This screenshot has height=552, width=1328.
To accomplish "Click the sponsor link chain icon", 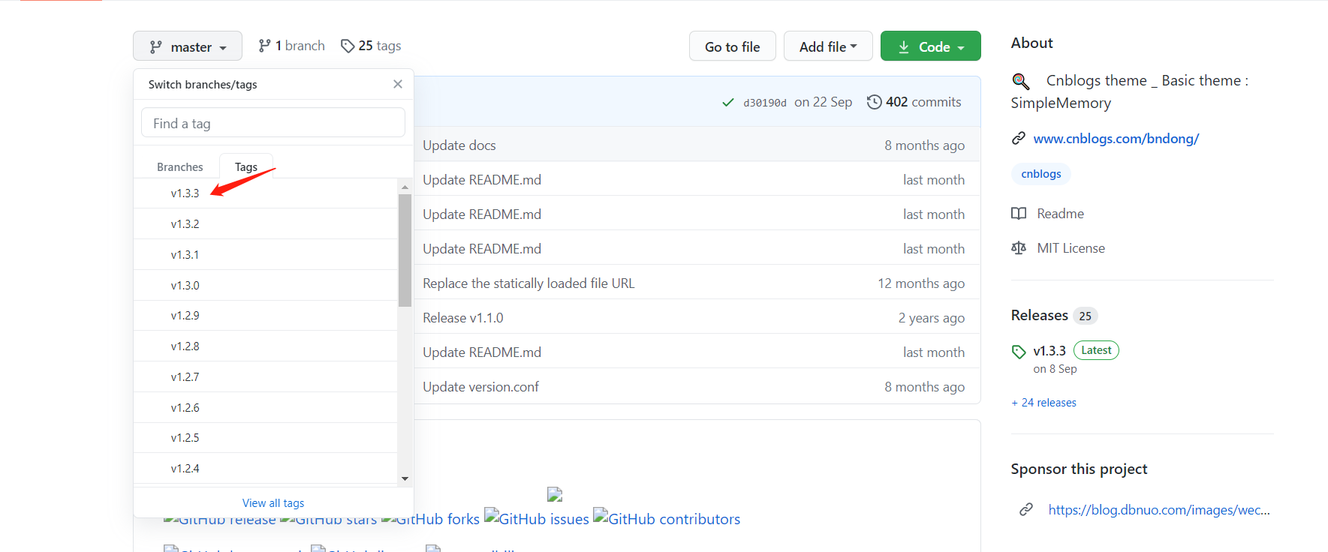I will pyautogui.click(x=1026, y=510).
